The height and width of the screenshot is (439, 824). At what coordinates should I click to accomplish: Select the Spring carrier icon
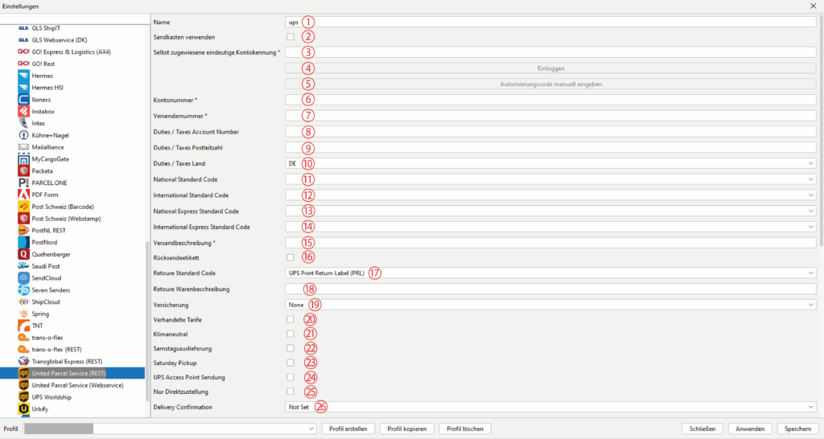point(23,314)
